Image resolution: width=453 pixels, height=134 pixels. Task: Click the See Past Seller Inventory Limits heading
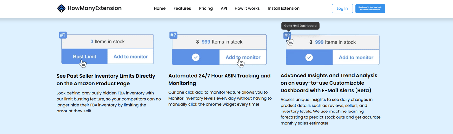point(106,80)
